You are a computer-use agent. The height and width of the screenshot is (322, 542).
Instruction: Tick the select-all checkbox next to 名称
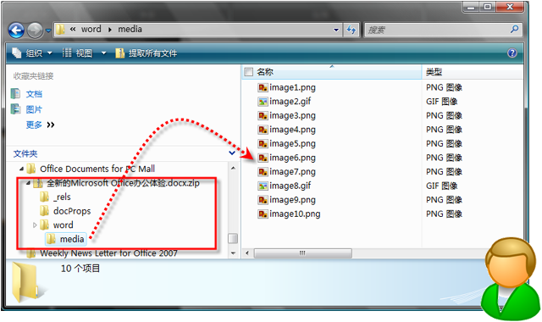[x=248, y=72]
